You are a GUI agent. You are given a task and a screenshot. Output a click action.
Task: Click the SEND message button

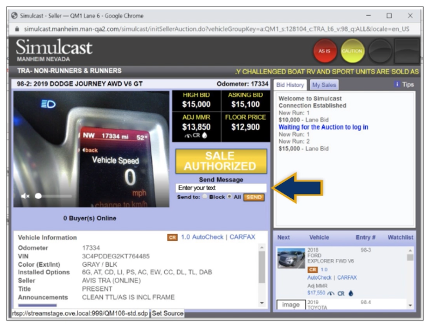coord(254,197)
